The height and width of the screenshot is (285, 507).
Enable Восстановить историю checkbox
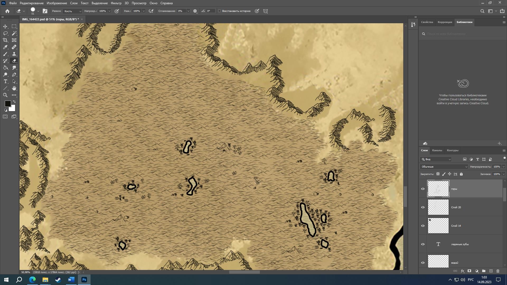pos(219,11)
